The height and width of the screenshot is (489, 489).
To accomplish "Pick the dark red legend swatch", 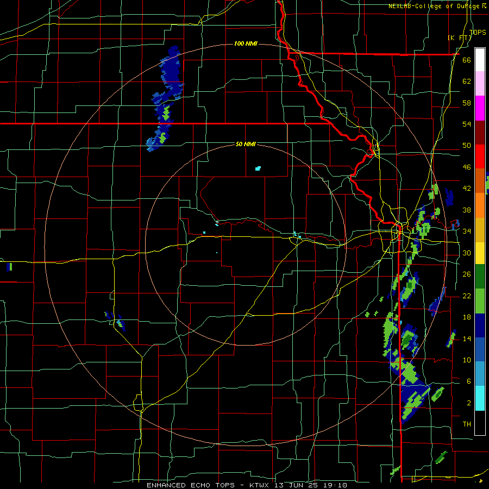I will pos(480,132).
